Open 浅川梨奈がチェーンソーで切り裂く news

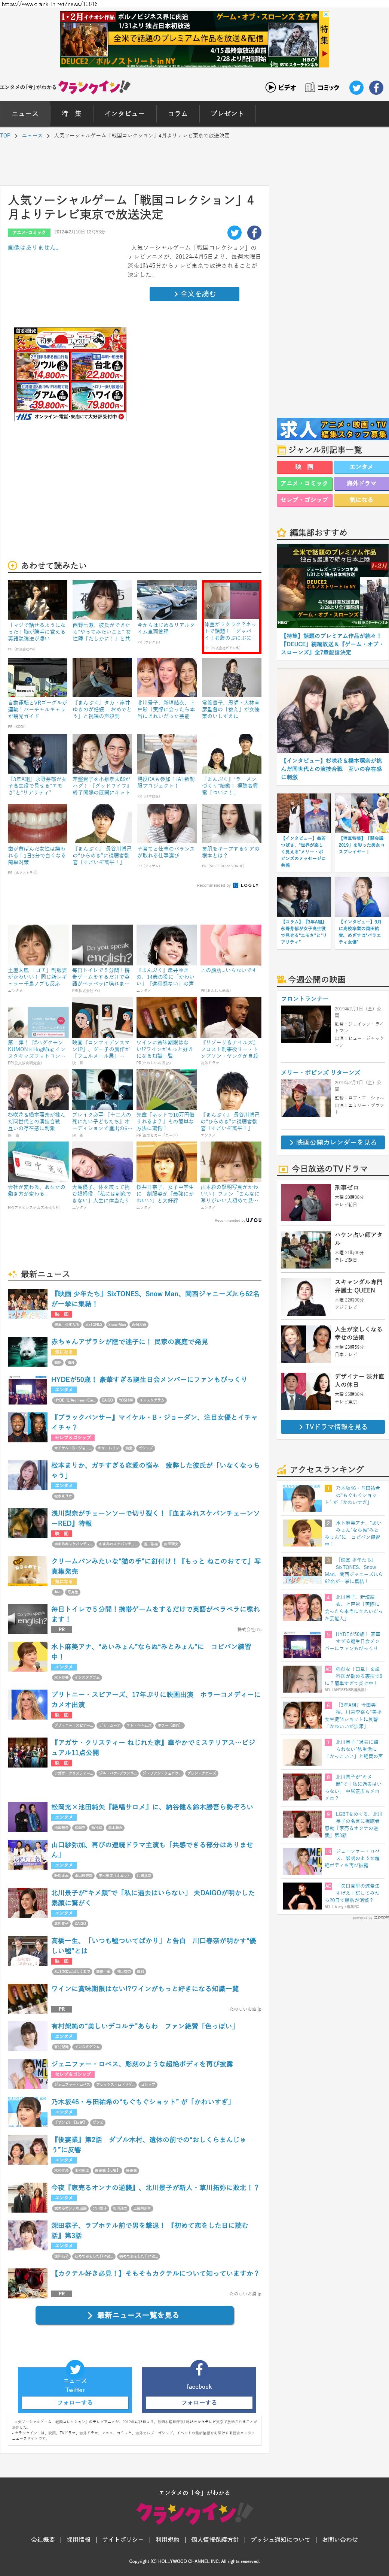(156, 1518)
